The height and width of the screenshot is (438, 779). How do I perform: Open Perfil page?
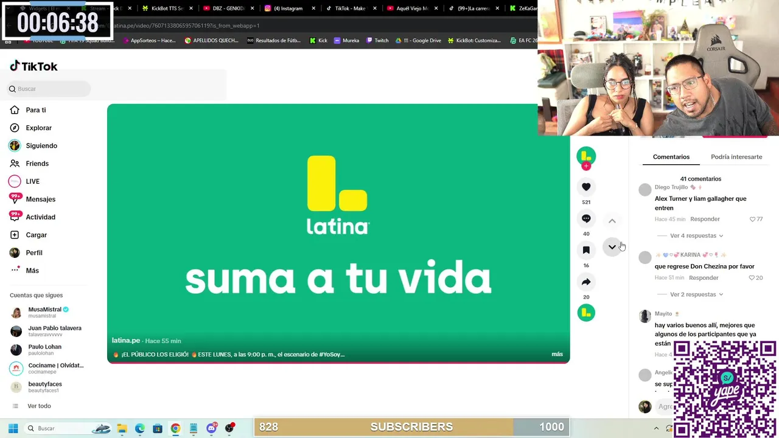26,252
